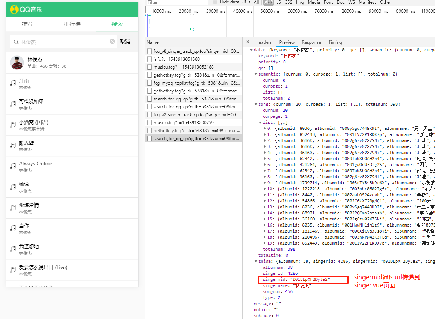
Task: Expand list item 19 with albumid 852443
Action: click(x=265, y=243)
